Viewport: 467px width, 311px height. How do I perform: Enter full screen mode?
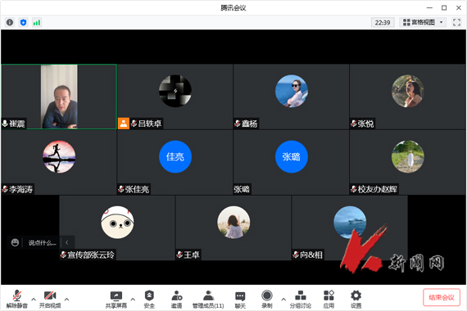(x=456, y=22)
